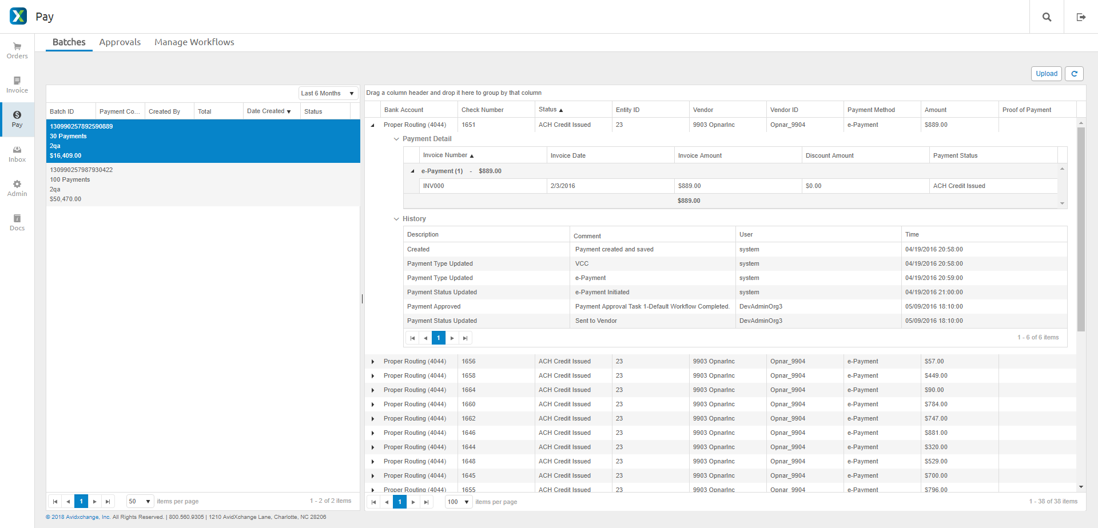
Task: Click the Upload button
Action: (1046, 73)
